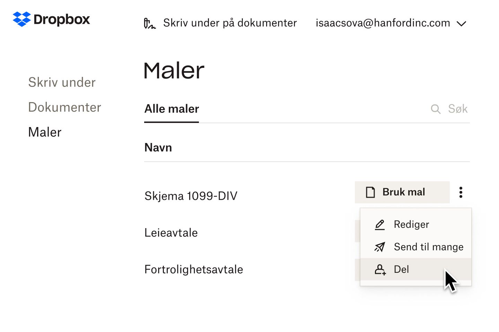Viewport: 499px width, 332px height.
Task: Open the Fortrolighetsavtale template
Action: click(x=194, y=269)
